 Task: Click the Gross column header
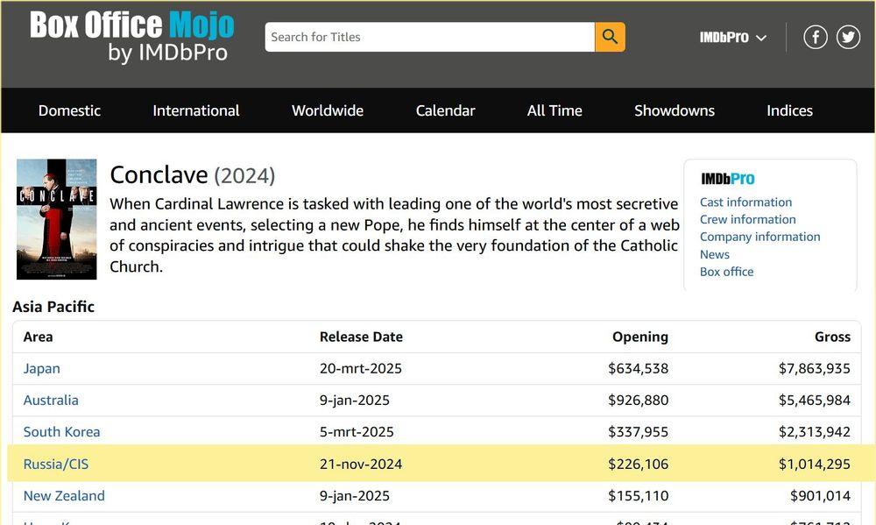click(x=832, y=337)
